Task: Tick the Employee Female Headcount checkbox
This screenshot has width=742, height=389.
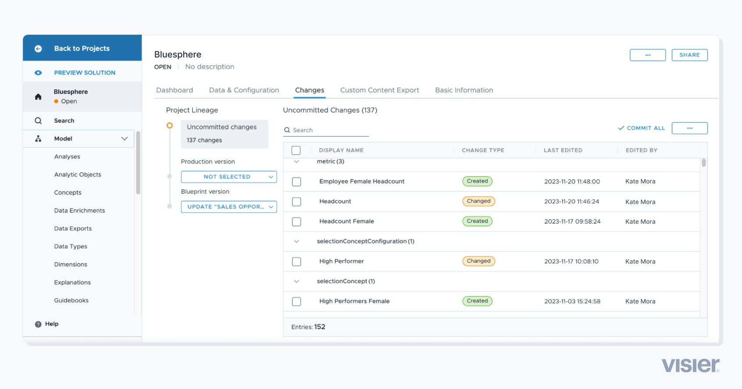Action: (296, 181)
